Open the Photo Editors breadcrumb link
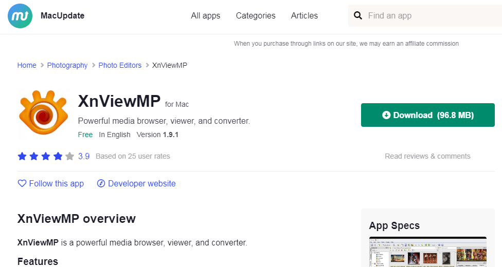Viewport: 502px width, 267px height. [x=120, y=65]
